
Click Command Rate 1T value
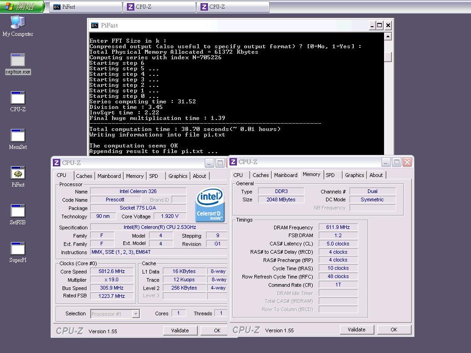coord(338,285)
